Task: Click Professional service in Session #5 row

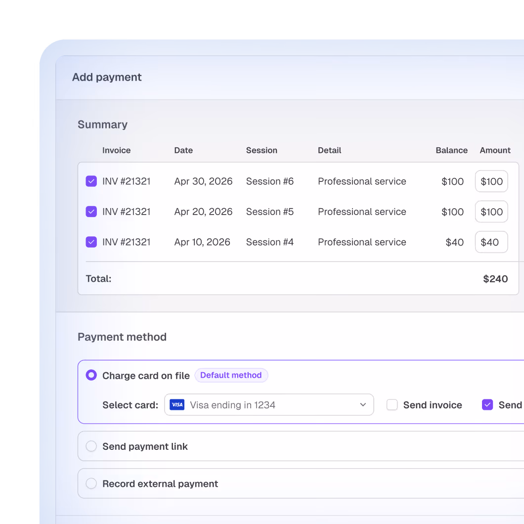Action: pos(362,212)
